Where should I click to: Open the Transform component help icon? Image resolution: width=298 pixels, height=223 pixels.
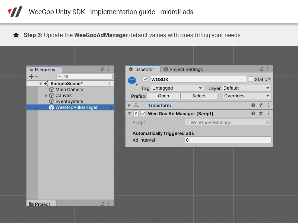point(253,106)
